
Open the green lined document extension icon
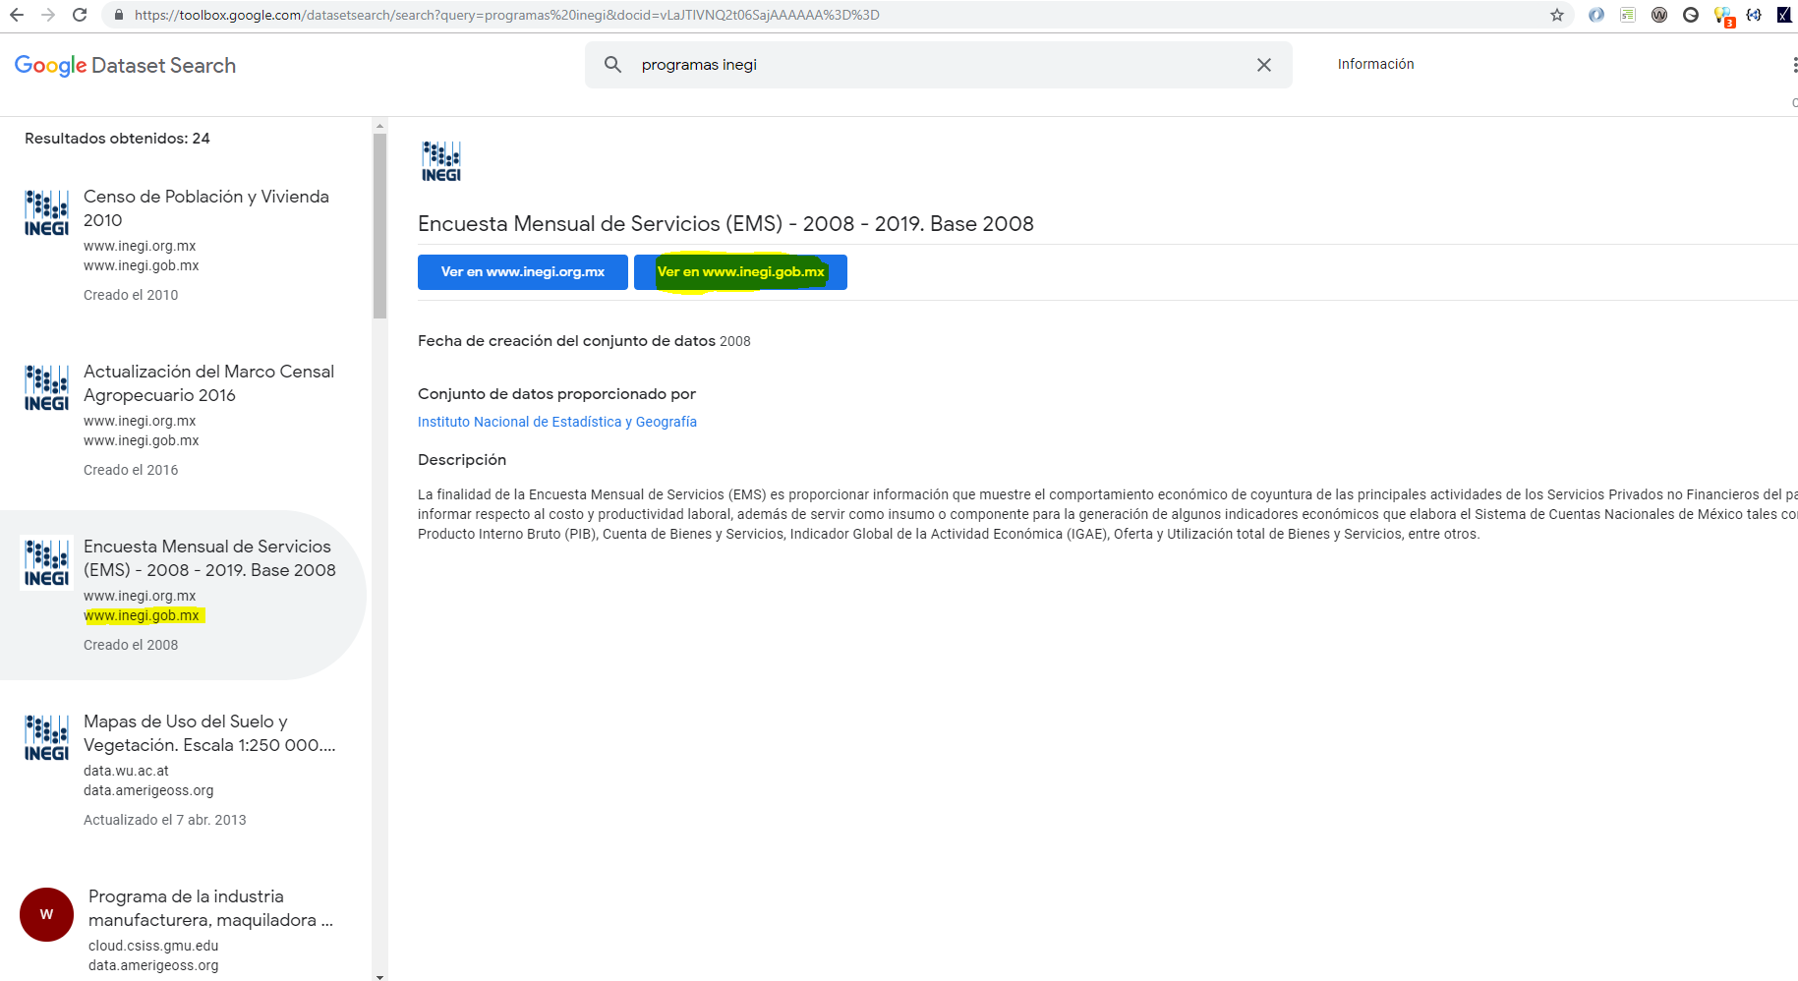[x=1628, y=15]
